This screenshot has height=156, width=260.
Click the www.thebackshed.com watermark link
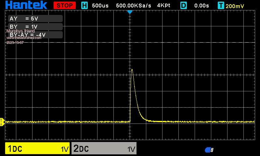coord(24,38)
